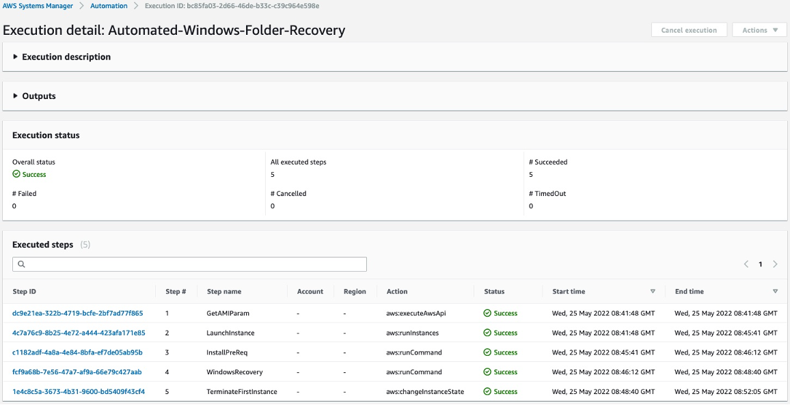Click the Cancel execution button
Viewport: 790px width, 405px height.
[x=689, y=29]
